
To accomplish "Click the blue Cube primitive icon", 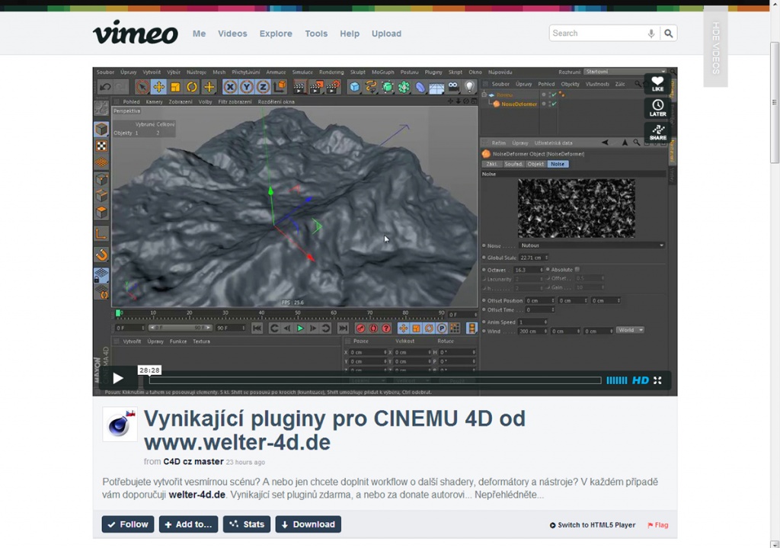I will (354, 87).
